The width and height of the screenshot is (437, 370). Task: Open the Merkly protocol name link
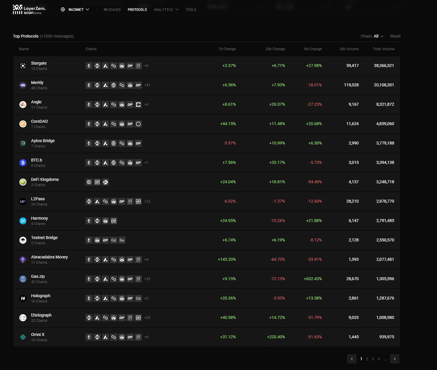(x=37, y=83)
